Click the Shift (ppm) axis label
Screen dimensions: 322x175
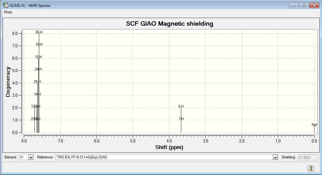169,147
